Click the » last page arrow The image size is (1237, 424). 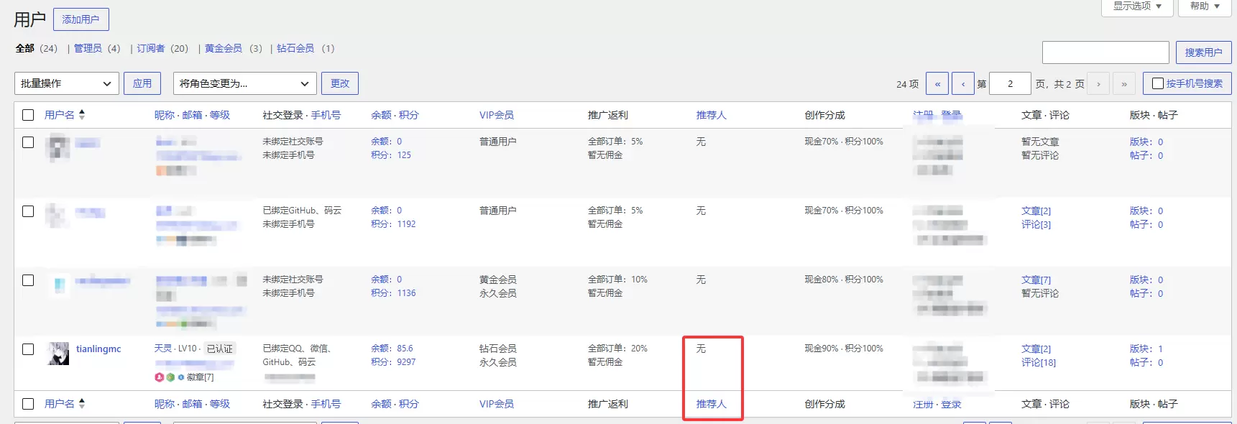coord(1124,83)
